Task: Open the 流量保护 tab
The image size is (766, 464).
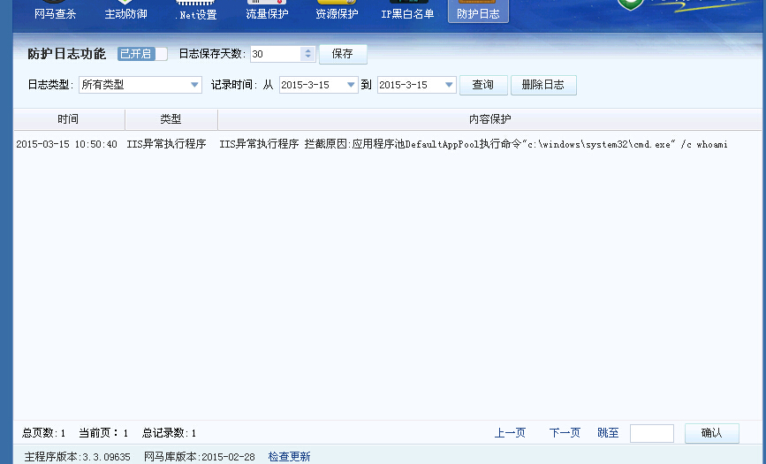Action: click(x=267, y=11)
